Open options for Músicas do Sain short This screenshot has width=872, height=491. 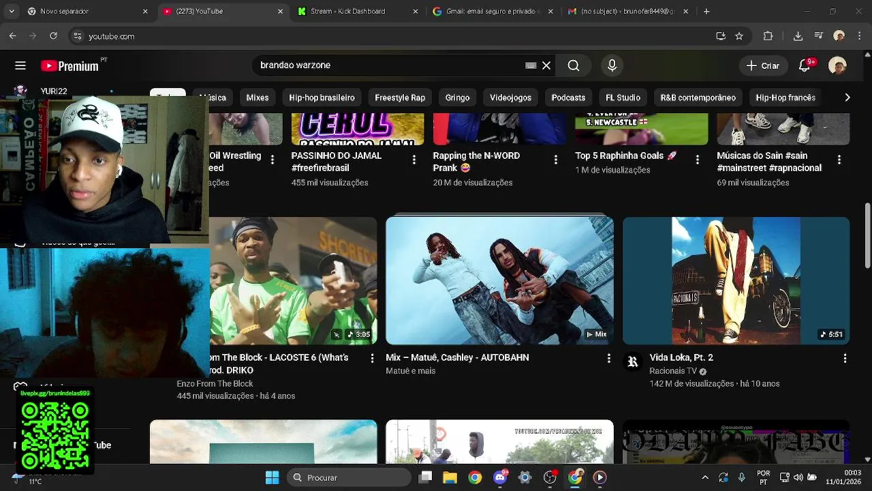[x=839, y=160]
